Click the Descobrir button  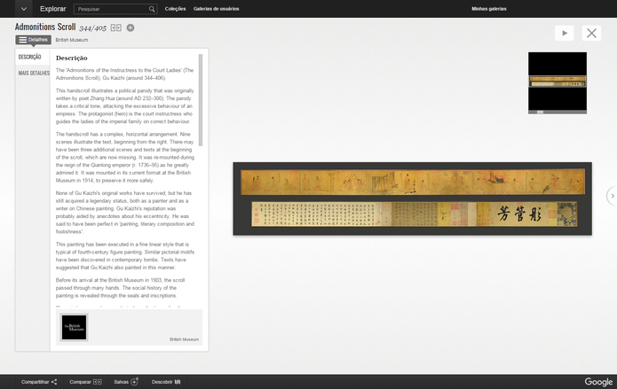166,382
